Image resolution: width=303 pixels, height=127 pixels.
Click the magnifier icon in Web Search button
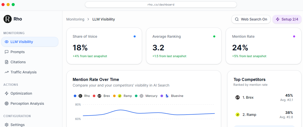point(237,19)
